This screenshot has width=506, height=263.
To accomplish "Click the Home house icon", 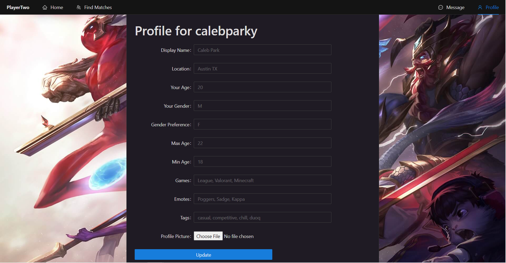I will click(x=45, y=7).
